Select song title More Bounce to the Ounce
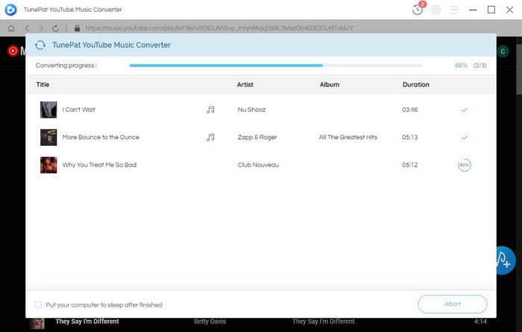 click(101, 137)
